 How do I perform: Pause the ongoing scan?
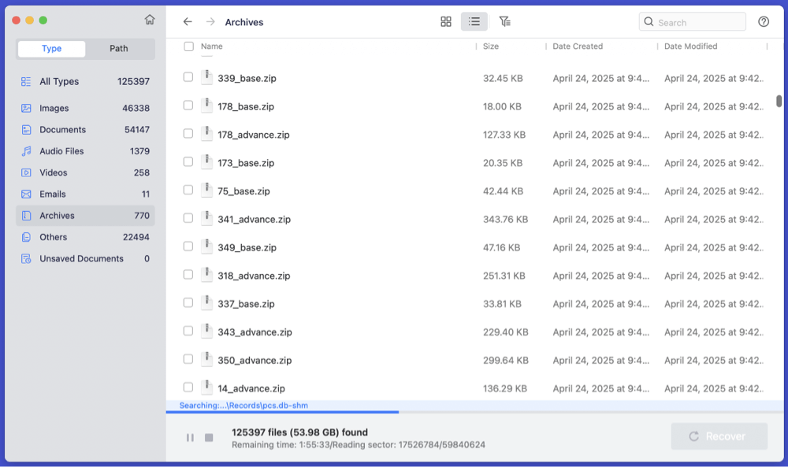tap(189, 437)
